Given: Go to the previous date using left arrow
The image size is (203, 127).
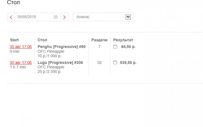Looking at the screenshot, I should [x=11, y=17].
